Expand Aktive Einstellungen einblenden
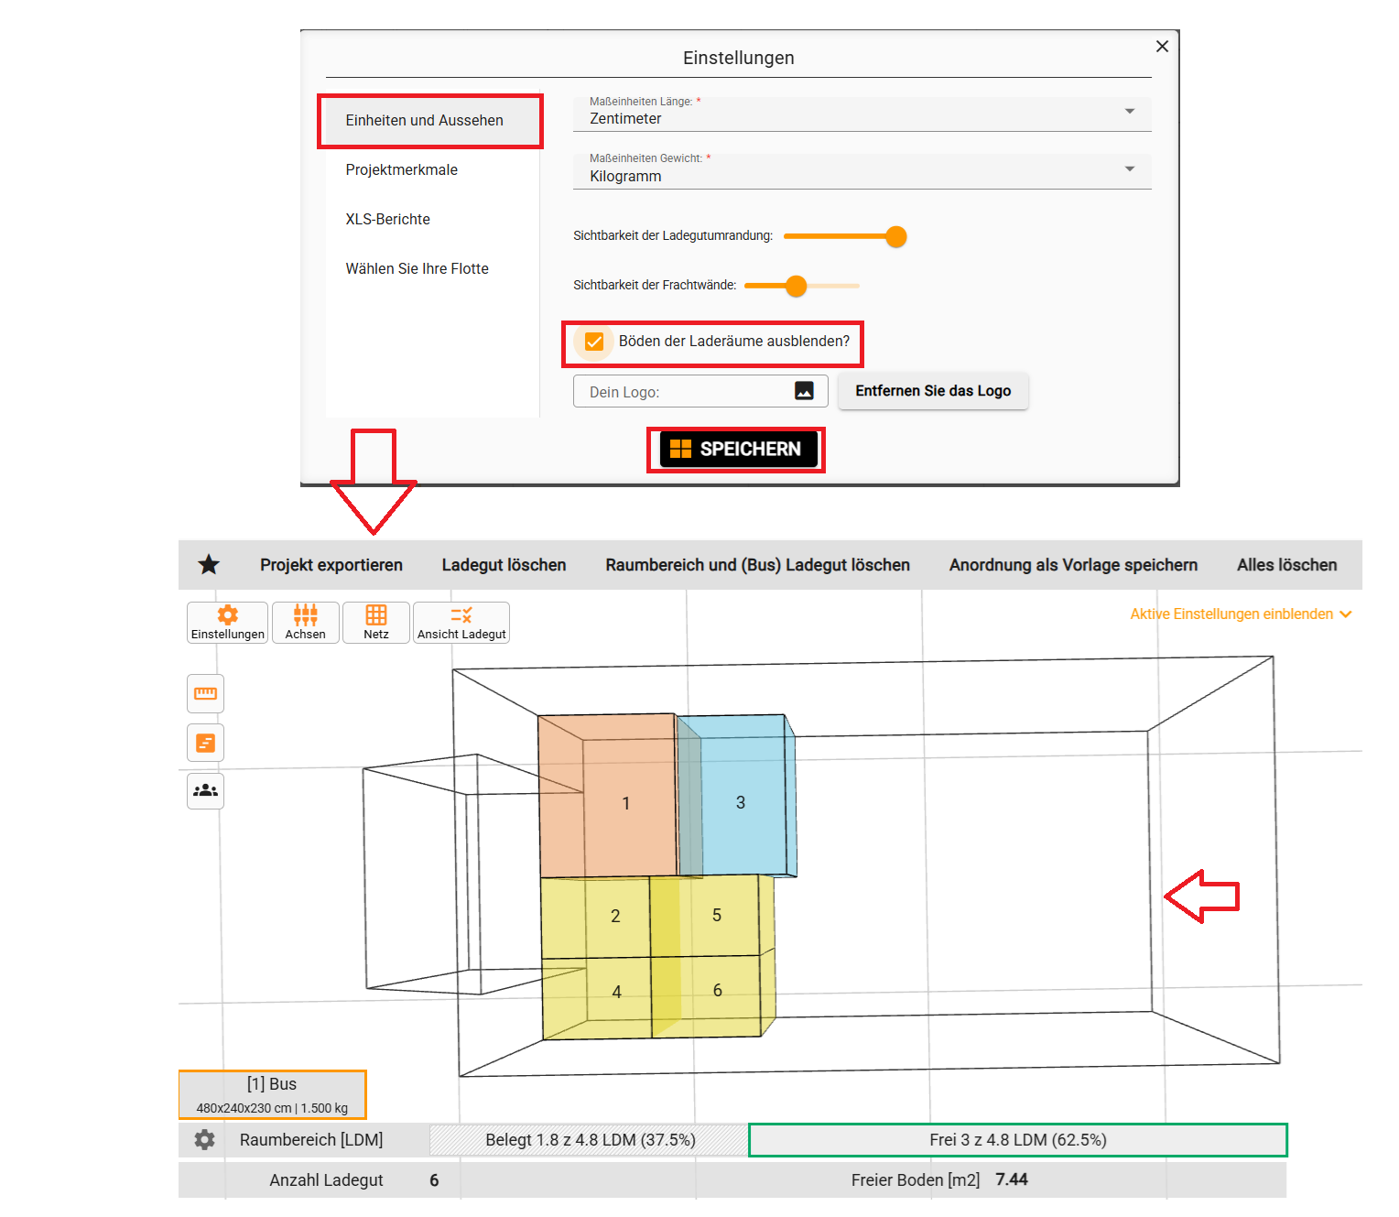1399x1217 pixels. (1240, 614)
